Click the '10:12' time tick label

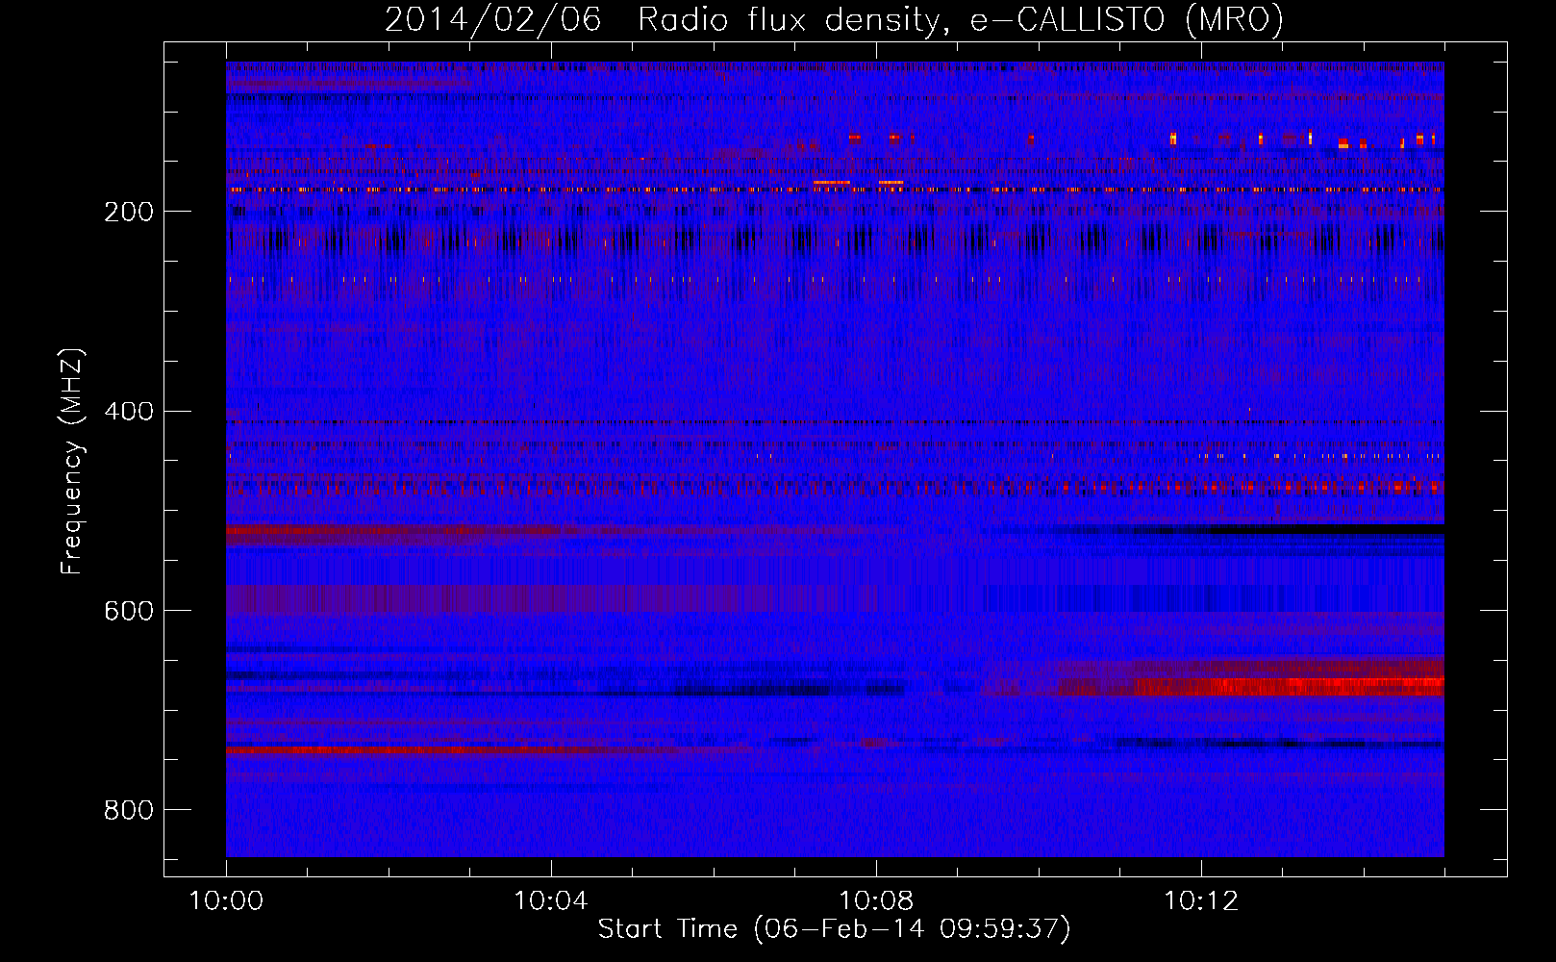coord(1200,901)
